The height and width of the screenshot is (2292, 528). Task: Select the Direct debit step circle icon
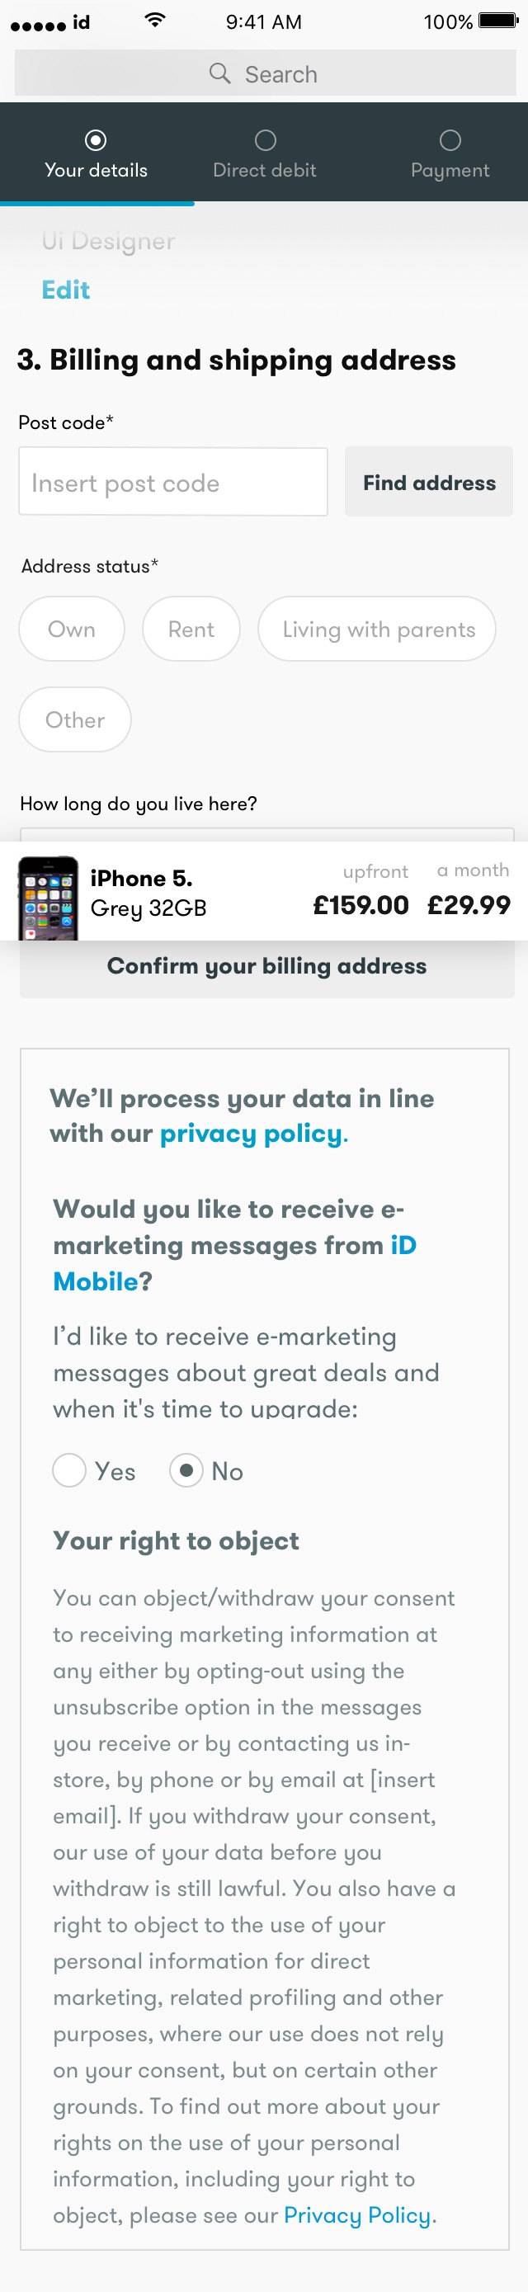tap(266, 140)
